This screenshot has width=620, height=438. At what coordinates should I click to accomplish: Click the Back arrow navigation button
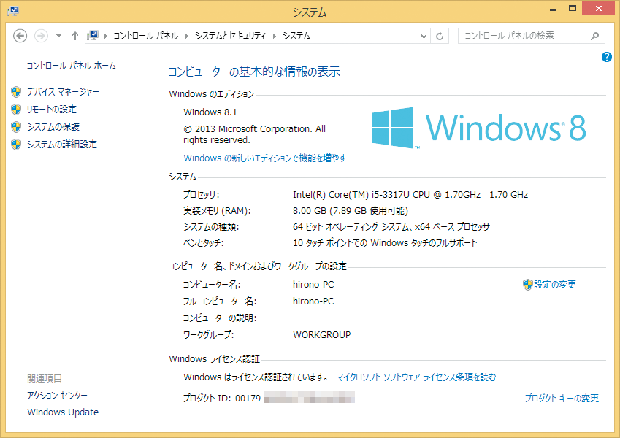(20, 36)
